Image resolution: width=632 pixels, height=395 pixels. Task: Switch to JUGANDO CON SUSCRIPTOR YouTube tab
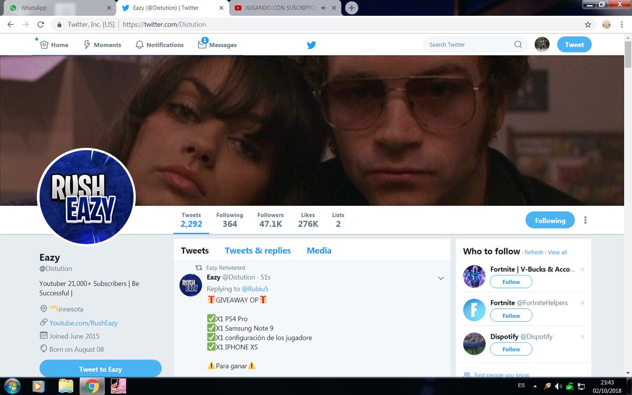[x=284, y=8]
